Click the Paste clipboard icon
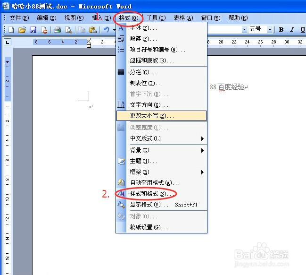 [x=93, y=30]
